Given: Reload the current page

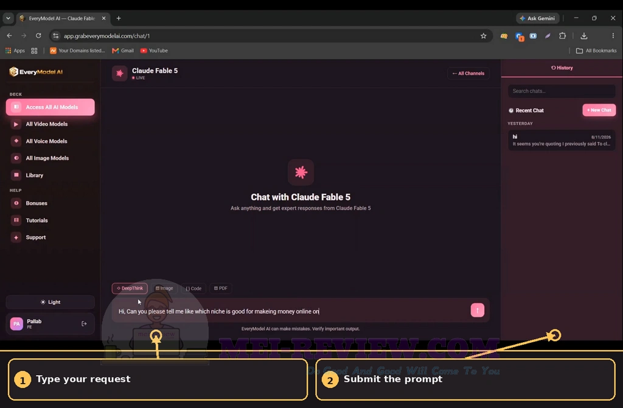Looking at the screenshot, I should 38,36.
